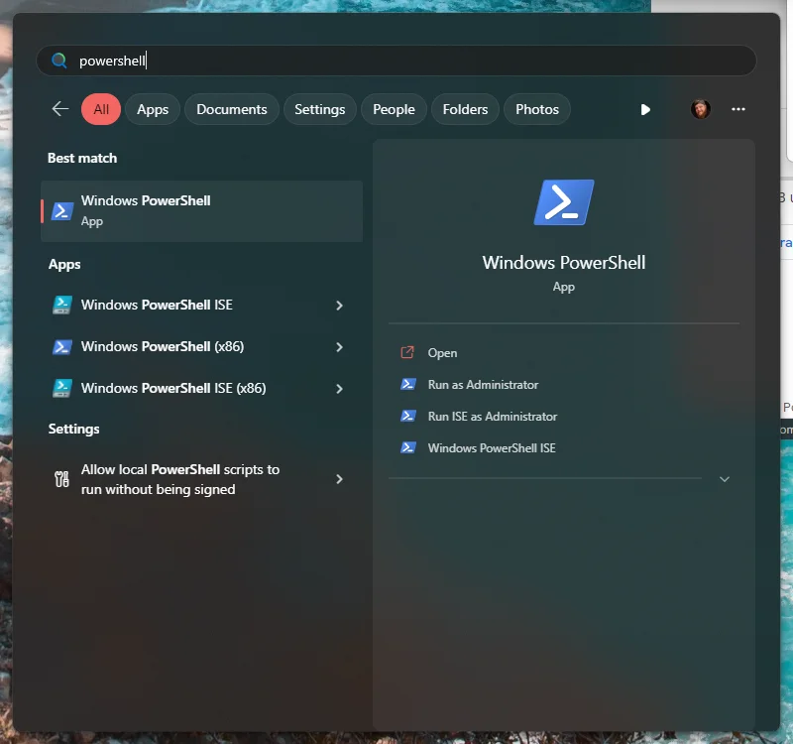Click the search magnifier icon
The image size is (793, 744).
(59, 61)
